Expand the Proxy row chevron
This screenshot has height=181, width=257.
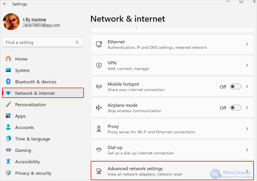(x=247, y=129)
